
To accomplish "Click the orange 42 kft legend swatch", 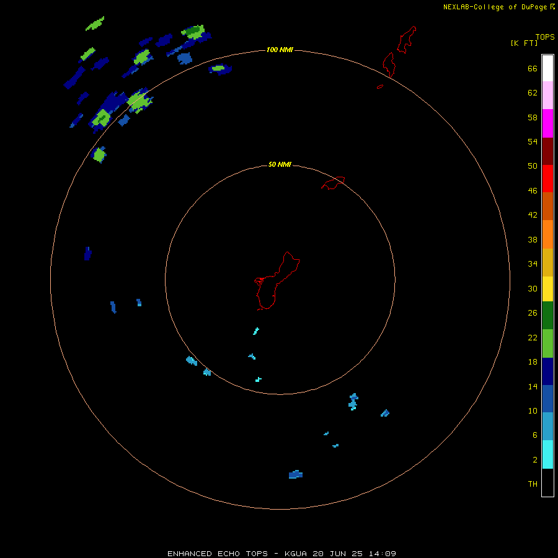I will click(547, 234).
